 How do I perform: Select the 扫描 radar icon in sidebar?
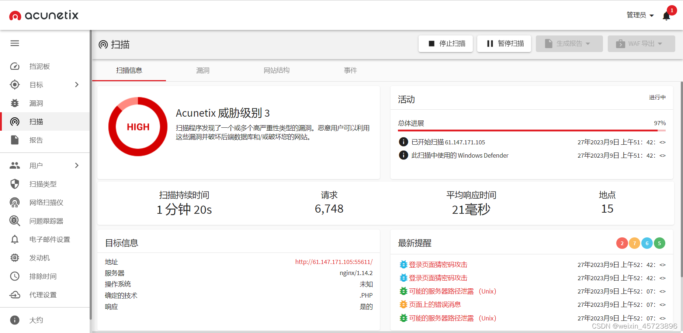(x=15, y=121)
